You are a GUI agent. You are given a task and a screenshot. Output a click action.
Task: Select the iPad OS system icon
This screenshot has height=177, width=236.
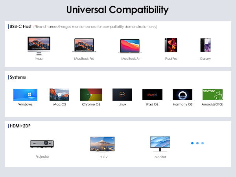point(152,95)
